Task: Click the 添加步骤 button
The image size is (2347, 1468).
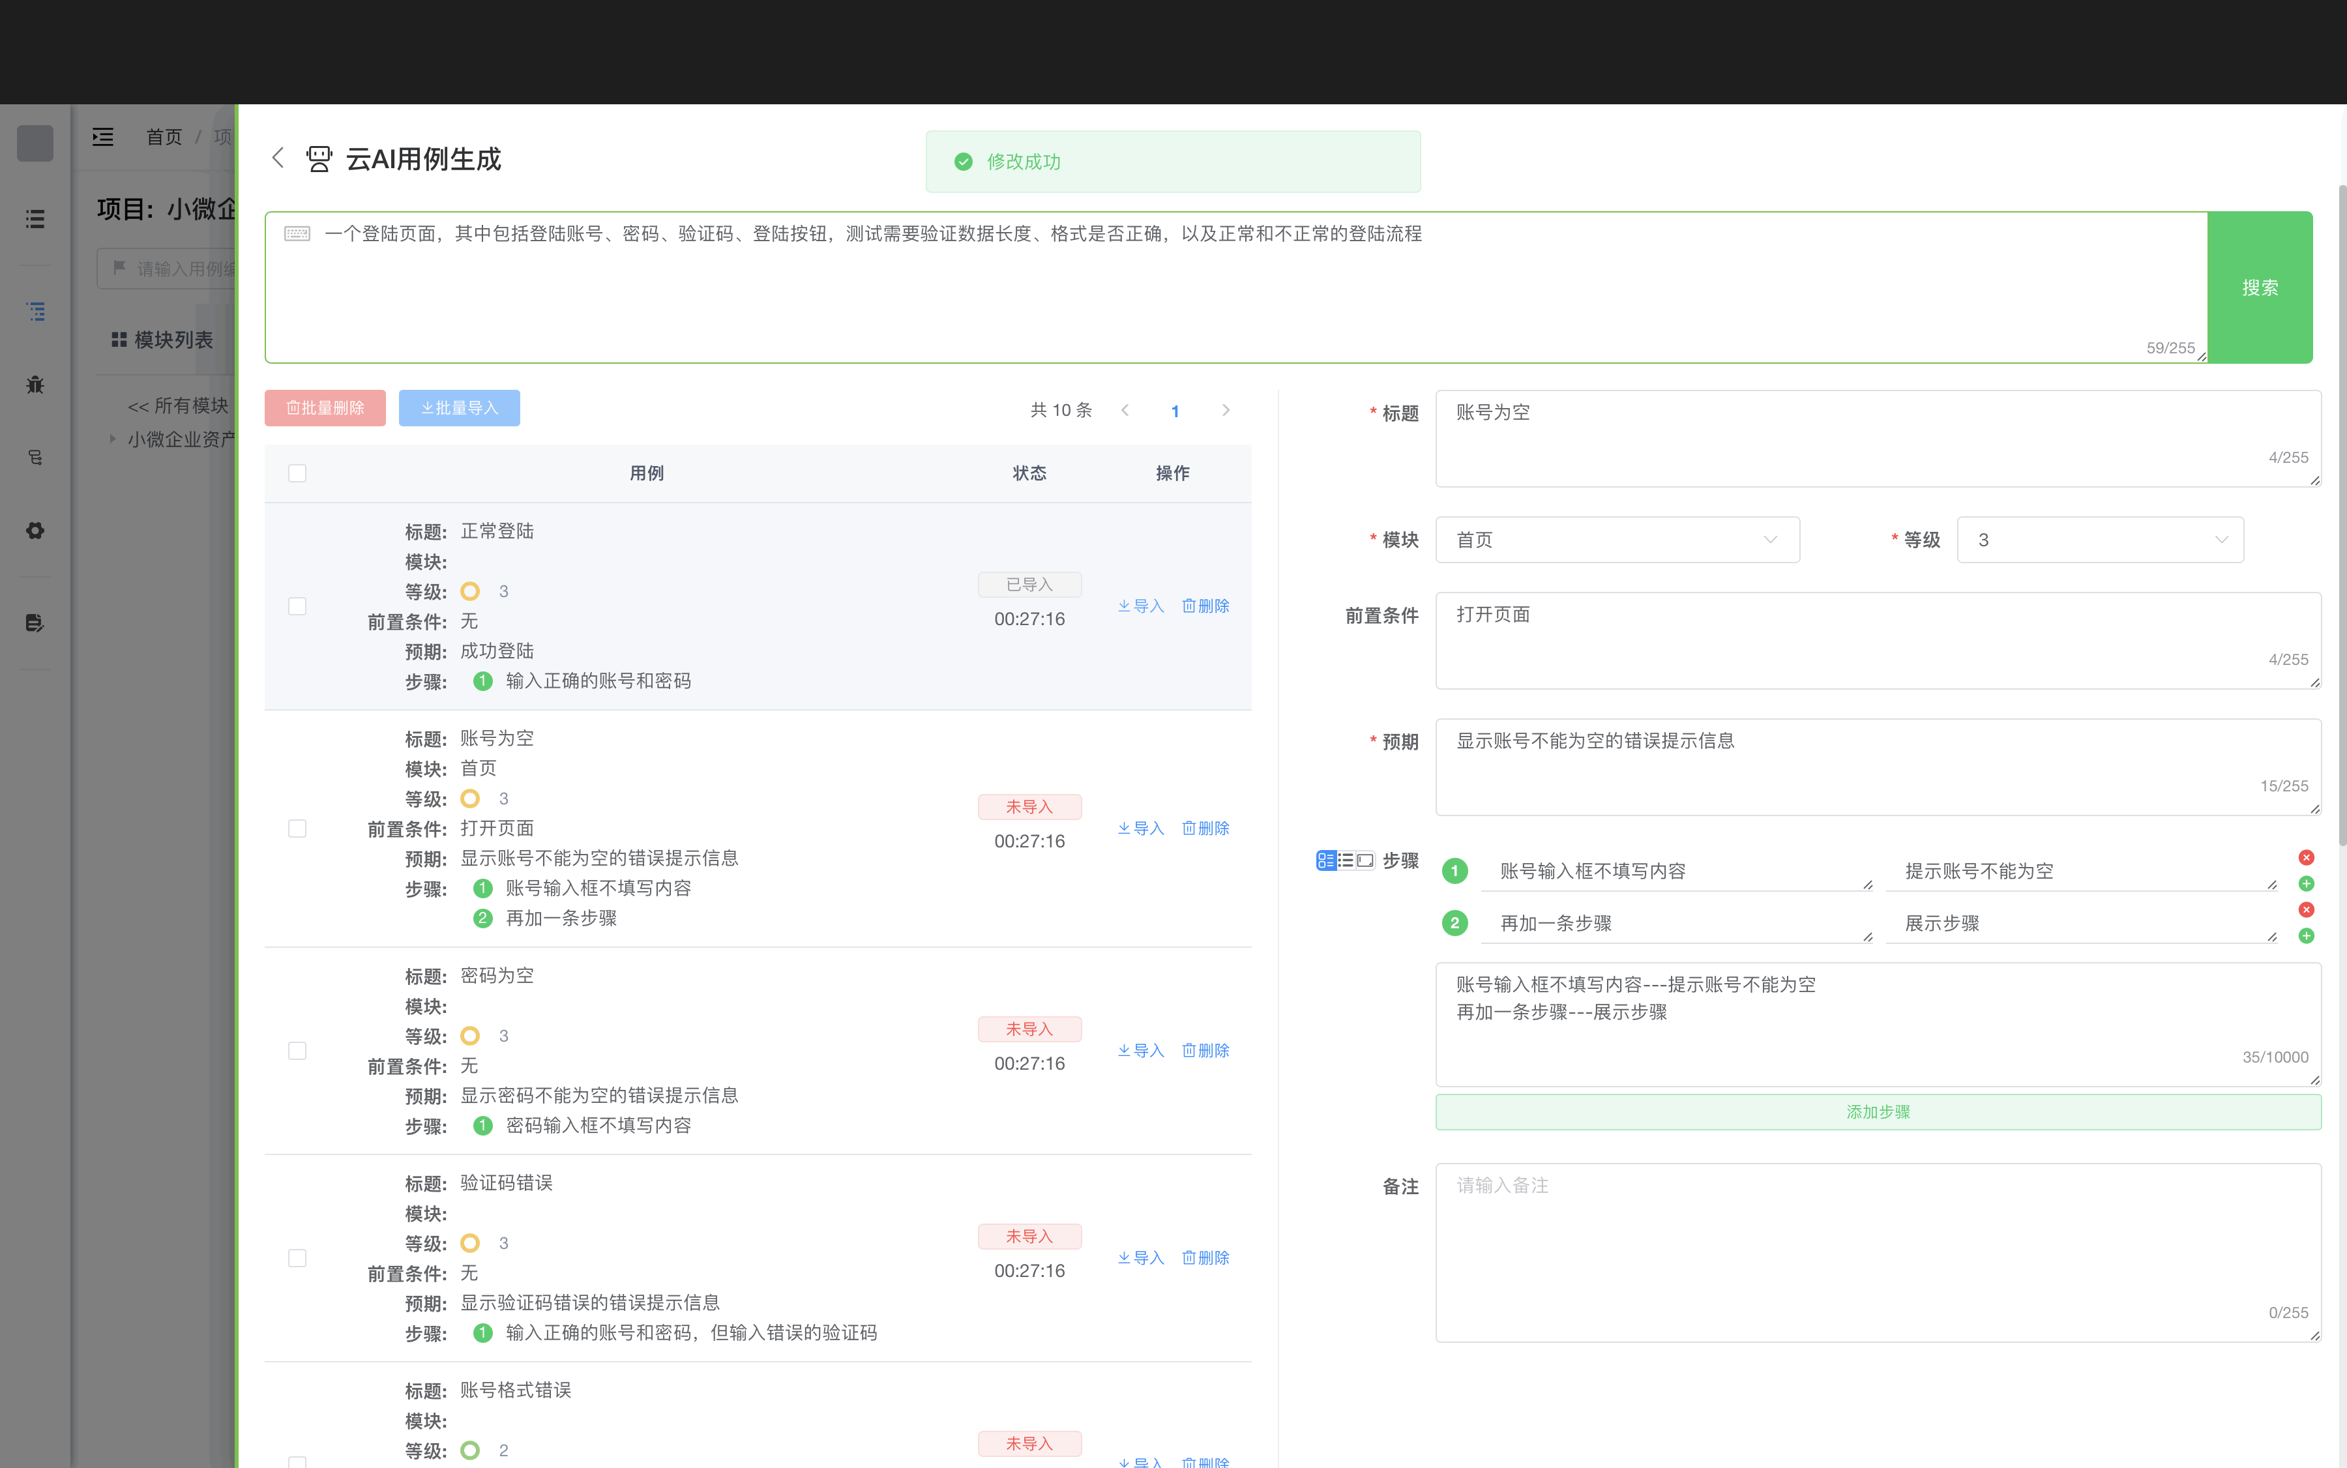Action: [1878, 1111]
